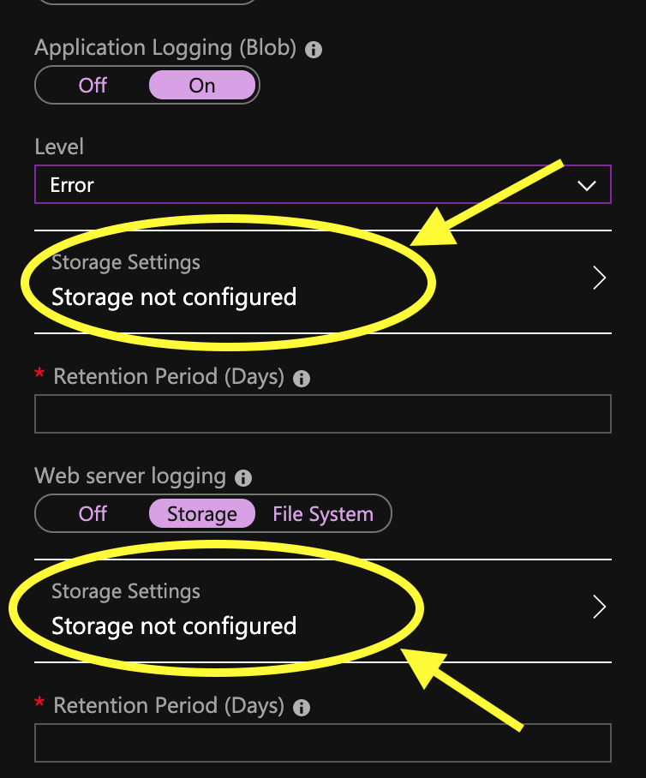Turn off Application Logging (Blob)
The image size is (646, 778).
pyautogui.click(x=93, y=85)
